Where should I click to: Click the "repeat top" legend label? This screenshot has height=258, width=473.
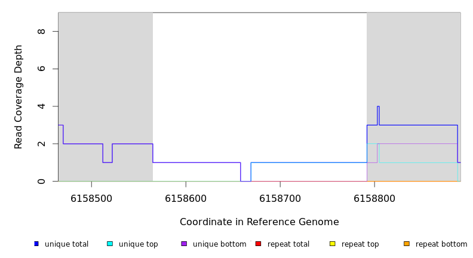coord(360,244)
